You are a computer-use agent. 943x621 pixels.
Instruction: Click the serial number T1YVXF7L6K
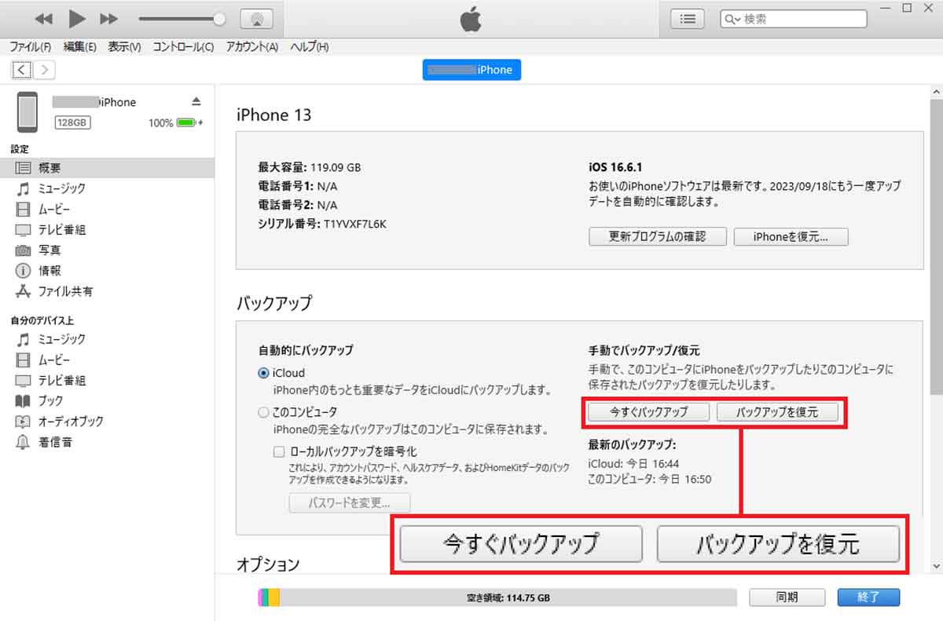354,224
